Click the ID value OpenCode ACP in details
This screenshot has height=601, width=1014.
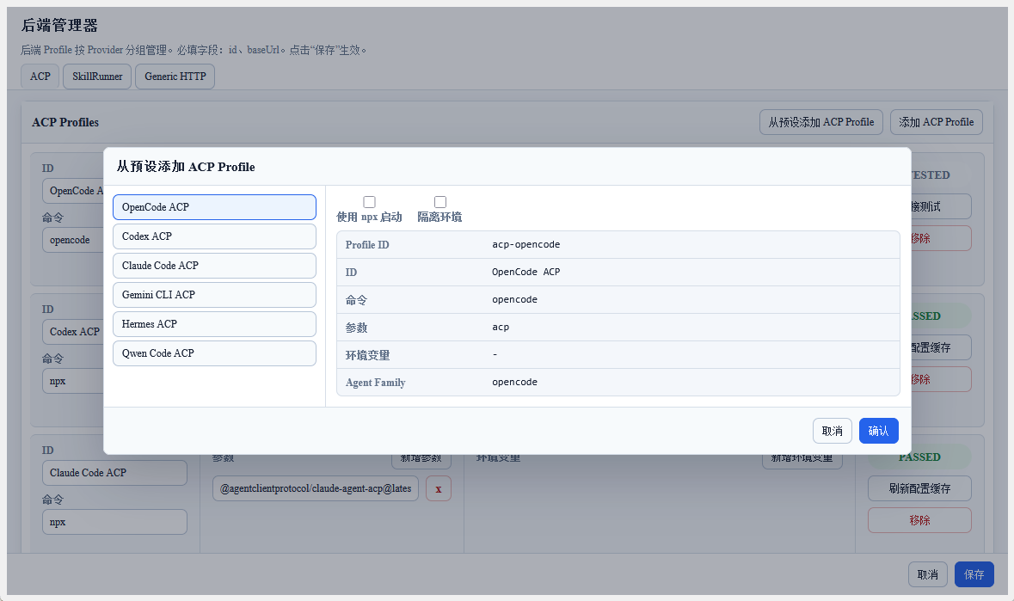[525, 272]
